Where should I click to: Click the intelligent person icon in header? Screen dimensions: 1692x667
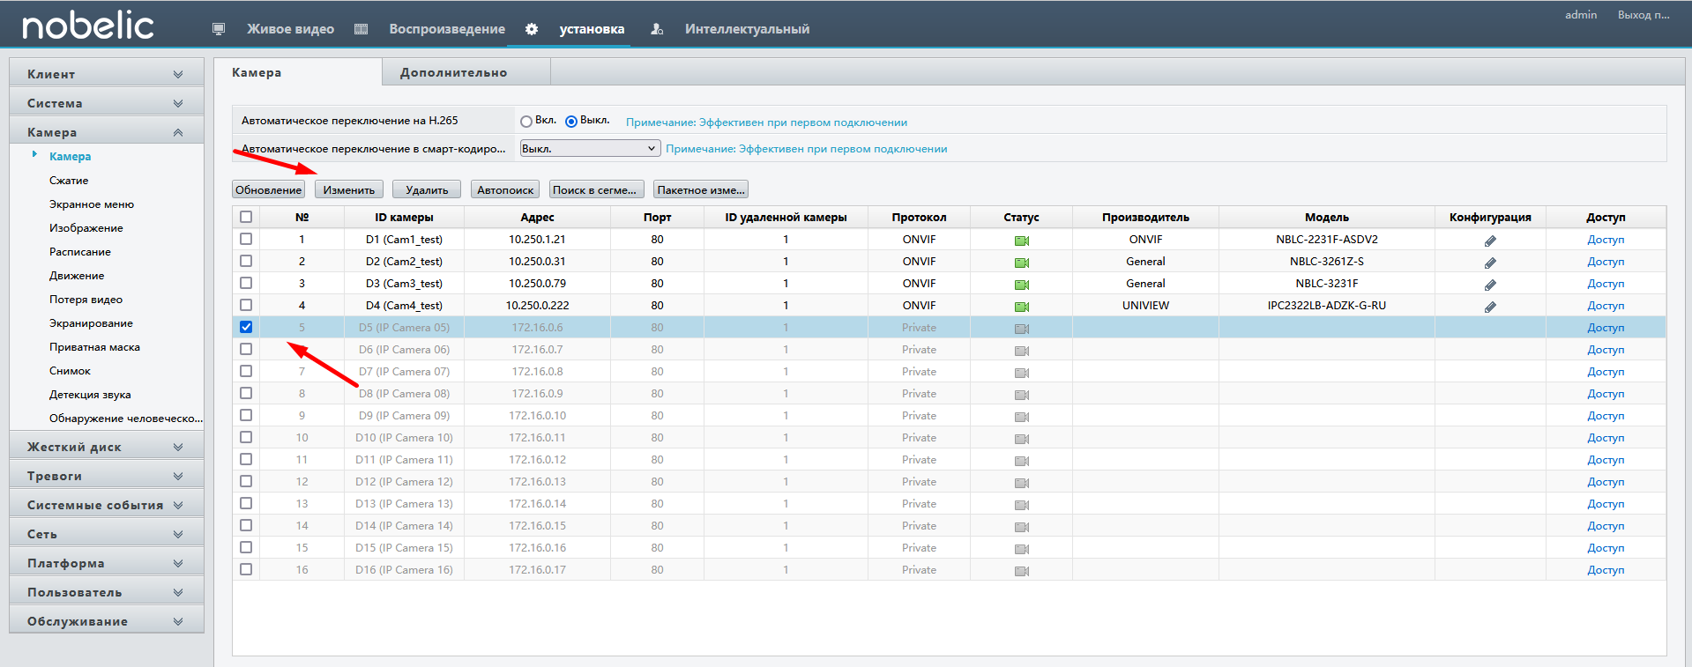pos(657,29)
